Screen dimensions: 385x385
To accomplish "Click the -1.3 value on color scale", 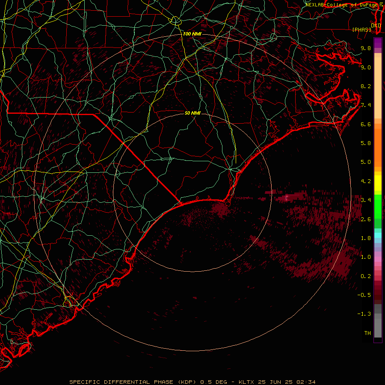I will (364, 314).
